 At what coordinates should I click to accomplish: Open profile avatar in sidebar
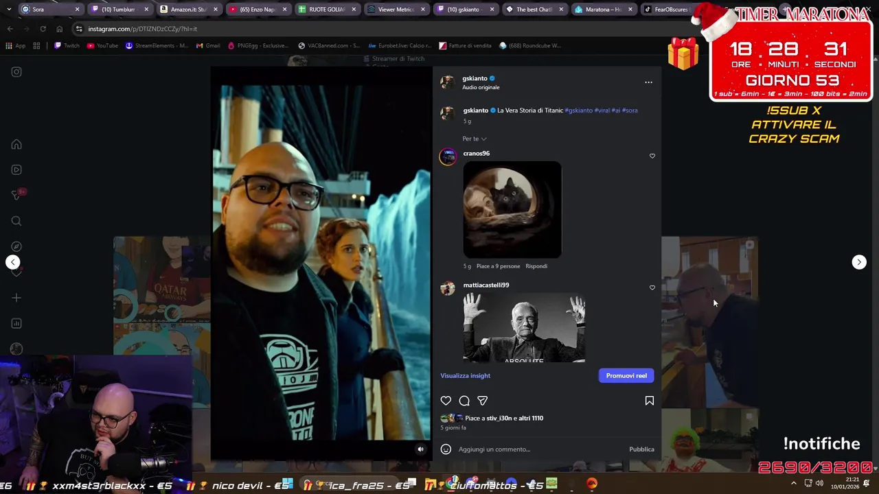point(16,349)
